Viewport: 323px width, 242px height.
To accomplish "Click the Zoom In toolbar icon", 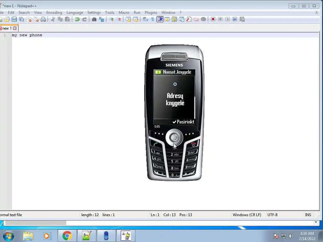I will coord(111,19).
